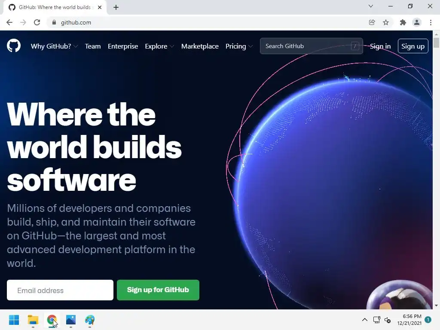Open the clock and date panel
This screenshot has height=330, width=440.
coord(409,320)
